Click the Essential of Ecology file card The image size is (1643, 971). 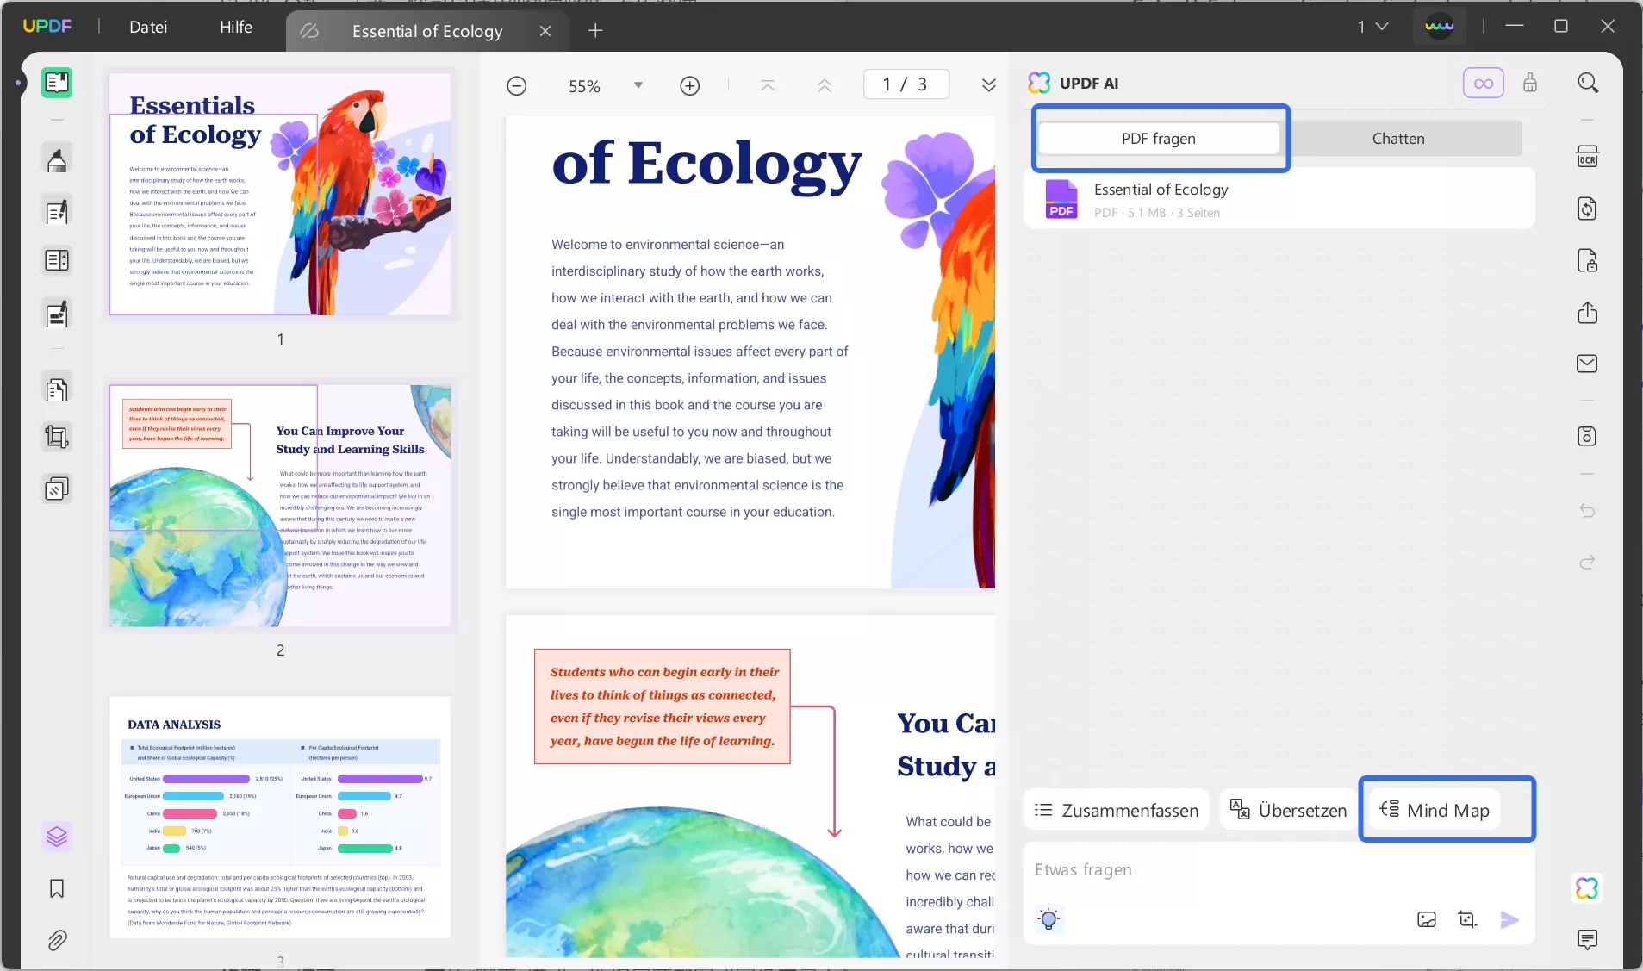point(1279,199)
